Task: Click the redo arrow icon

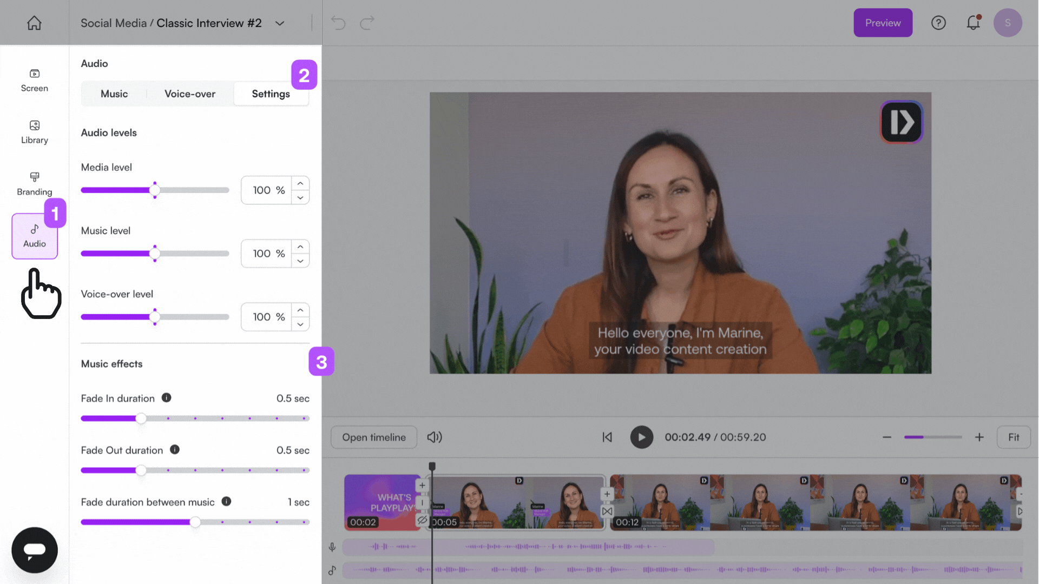Action: coord(367,23)
